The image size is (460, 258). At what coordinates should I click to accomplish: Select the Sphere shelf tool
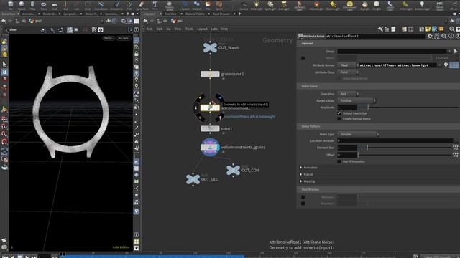(x=22, y=5)
